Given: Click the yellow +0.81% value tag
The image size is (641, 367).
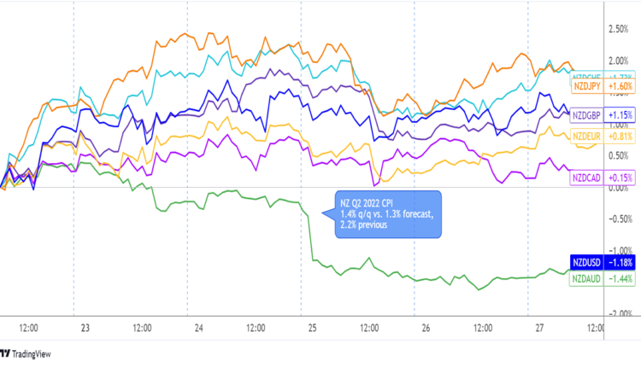Looking at the screenshot, I should click(x=620, y=135).
